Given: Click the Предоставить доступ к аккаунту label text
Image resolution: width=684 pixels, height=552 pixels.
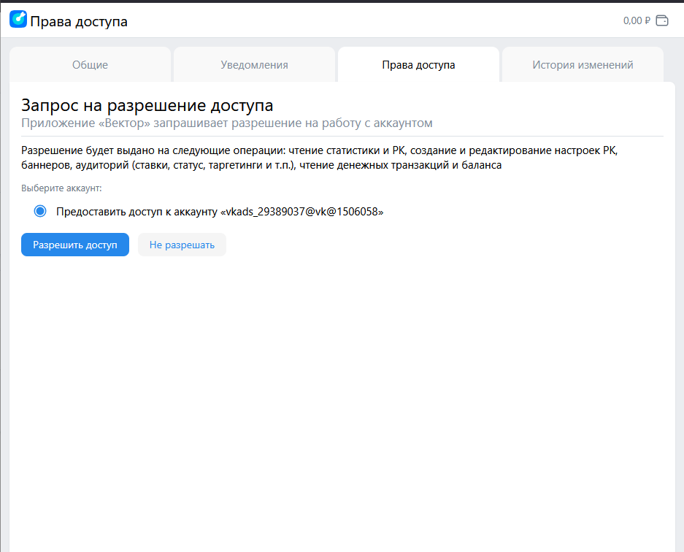Looking at the screenshot, I should point(220,212).
